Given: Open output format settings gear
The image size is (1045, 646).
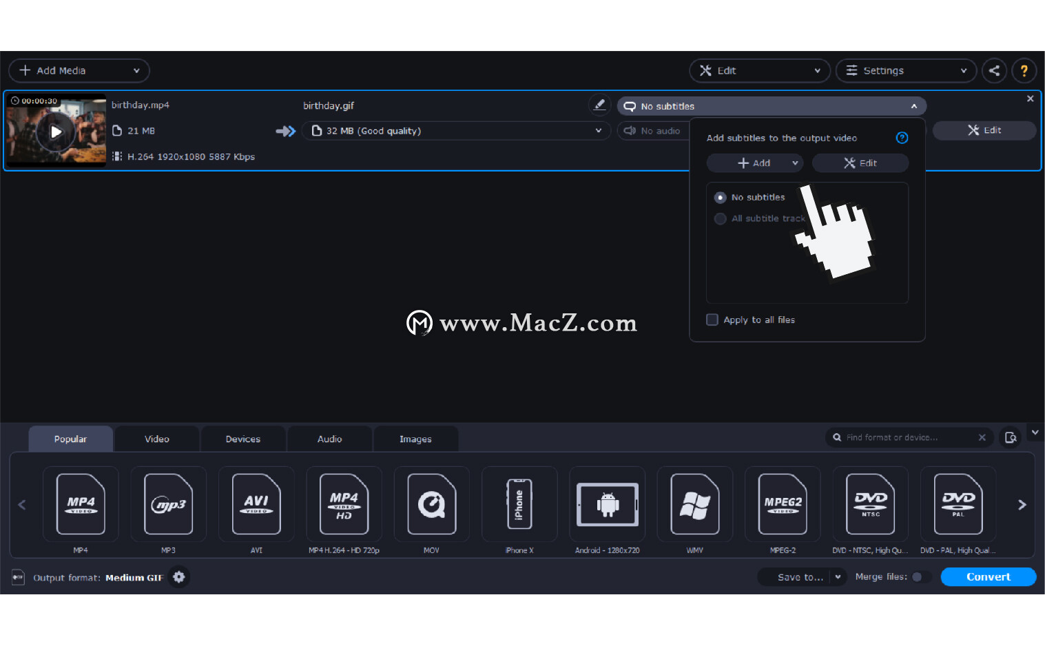Looking at the screenshot, I should [179, 577].
